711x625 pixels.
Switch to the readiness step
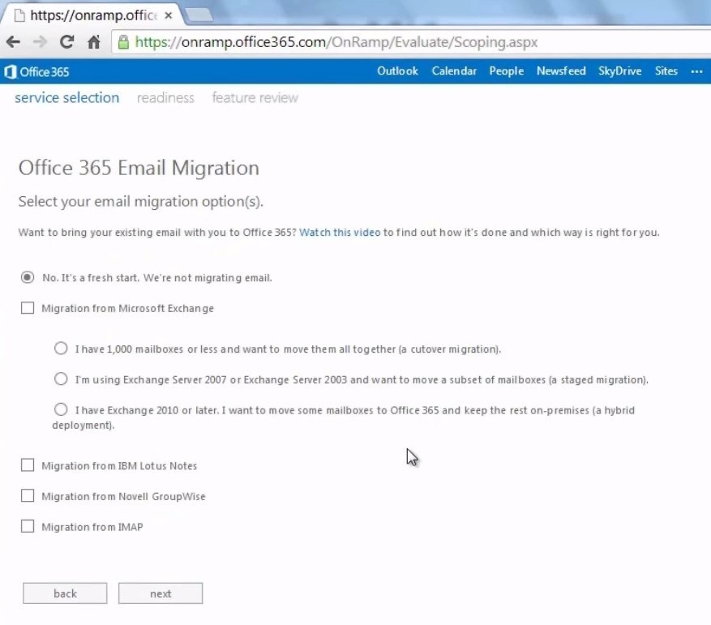coord(165,97)
